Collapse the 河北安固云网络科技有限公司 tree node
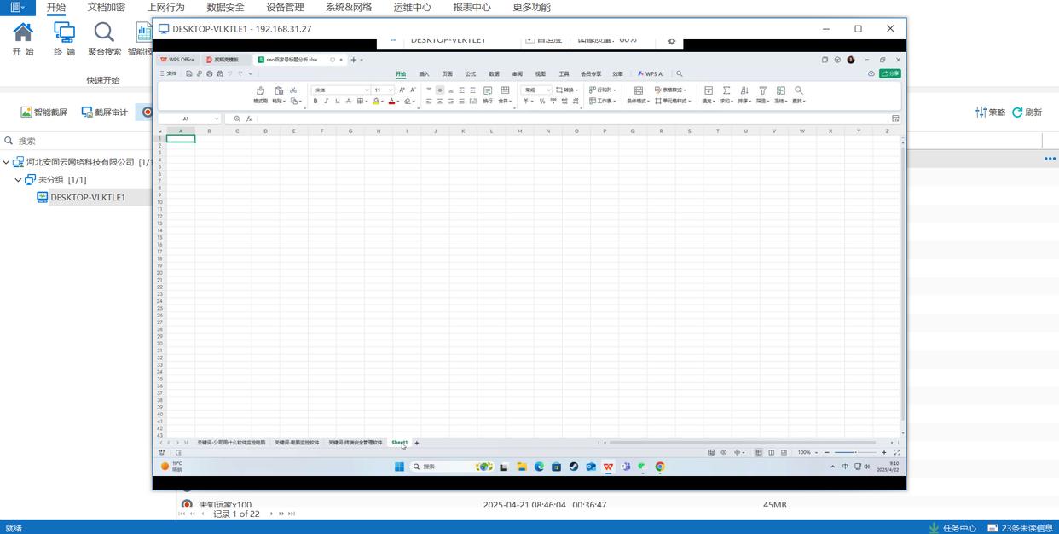The image size is (1059, 534). point(6,162)
